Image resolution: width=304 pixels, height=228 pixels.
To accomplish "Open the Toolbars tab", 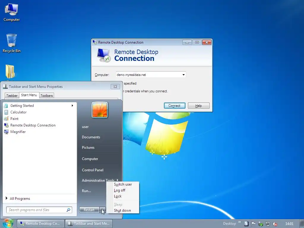I will [47, 96].
